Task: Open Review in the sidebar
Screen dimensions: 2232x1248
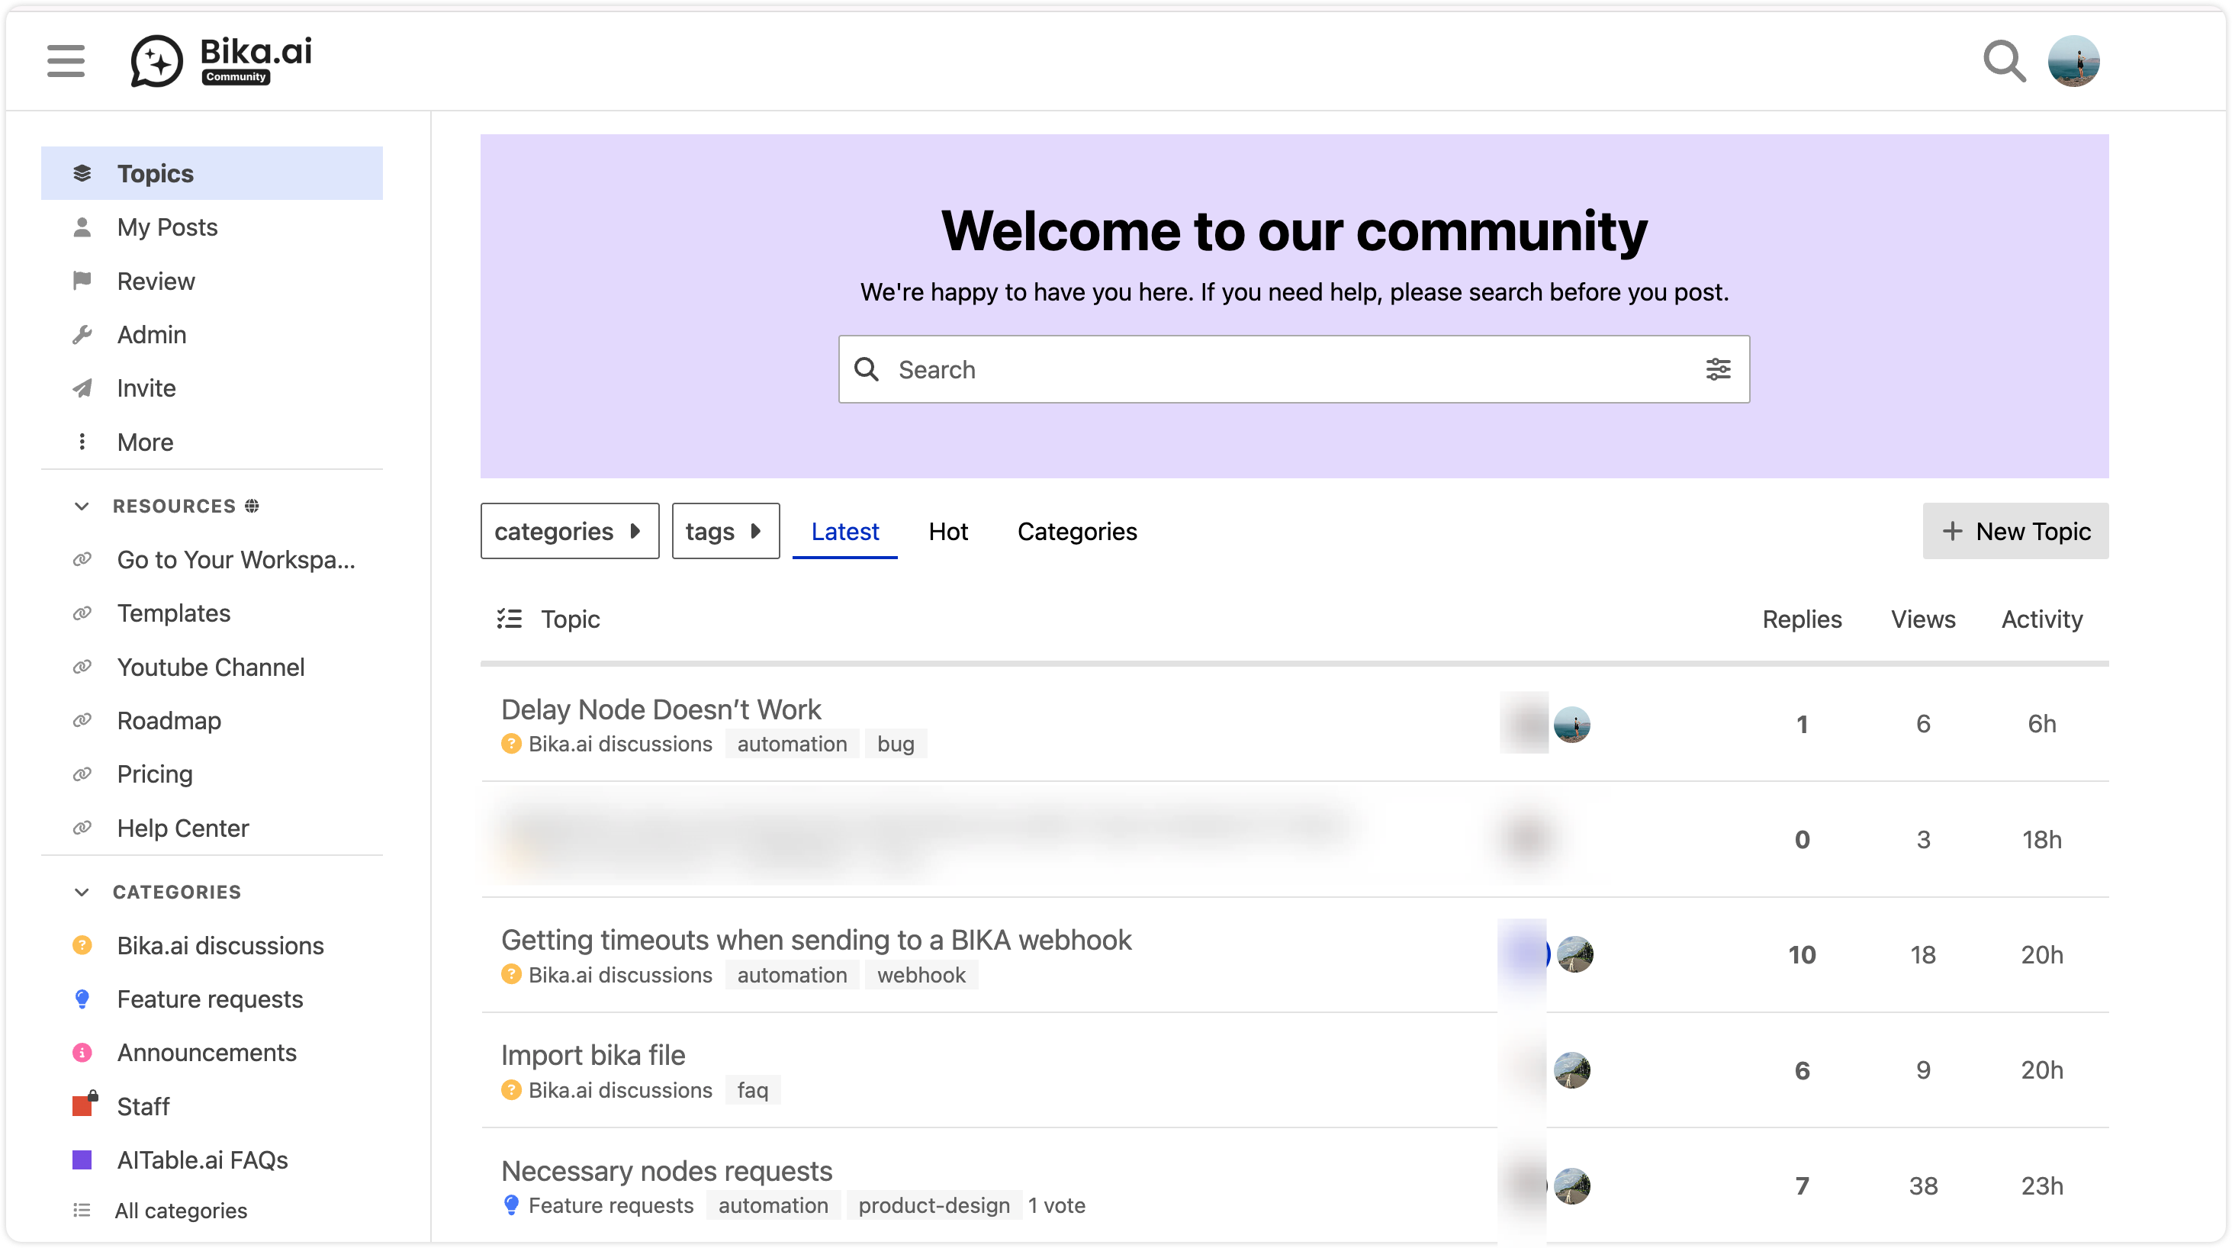Action: [212, 281]
